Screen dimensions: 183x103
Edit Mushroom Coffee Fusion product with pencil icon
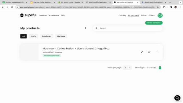[x=142, y=52]
